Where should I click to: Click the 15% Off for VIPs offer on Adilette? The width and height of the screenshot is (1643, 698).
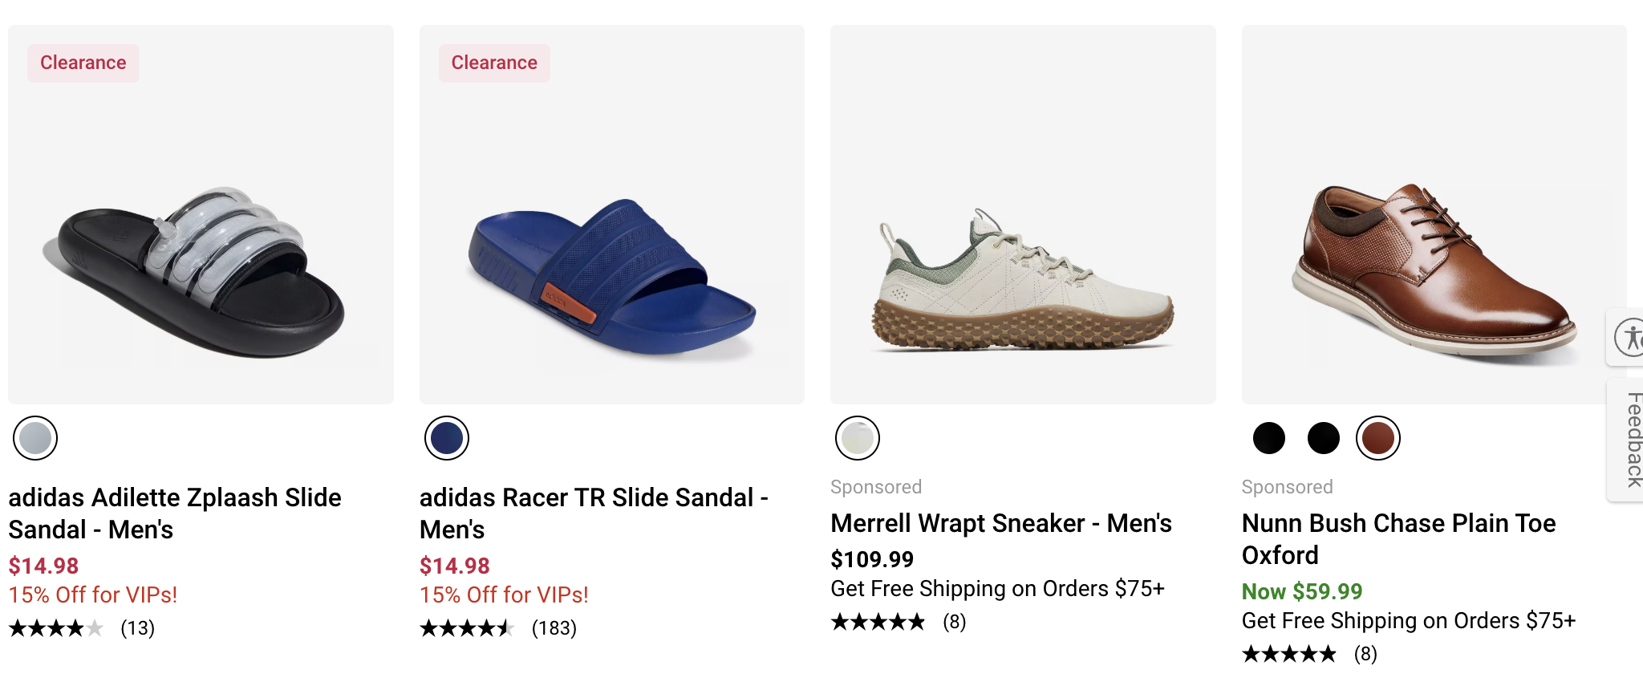click(x=92, y=595)
